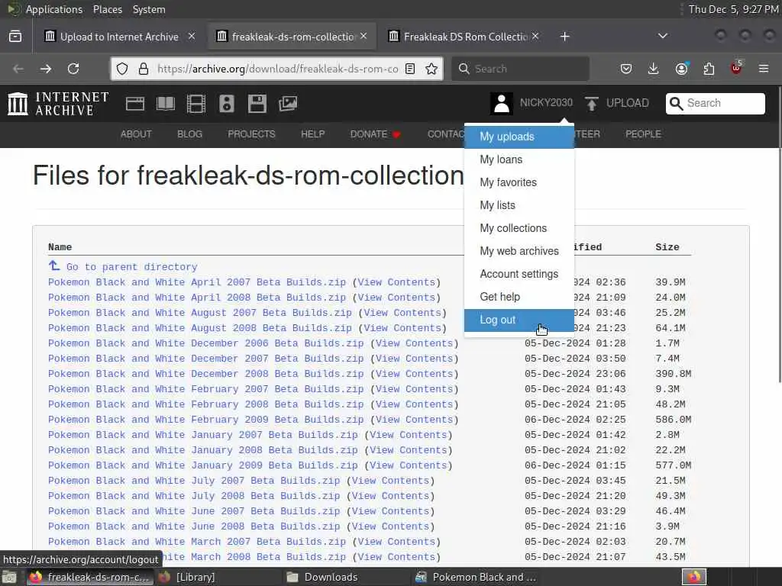Click Log out in user menu
This screenshot has height=586, width=782.
(x=519, y=320)
